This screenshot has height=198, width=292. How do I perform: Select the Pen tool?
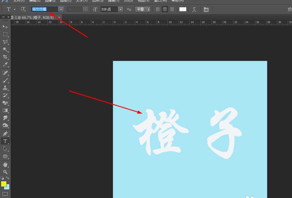coord(5,133)
